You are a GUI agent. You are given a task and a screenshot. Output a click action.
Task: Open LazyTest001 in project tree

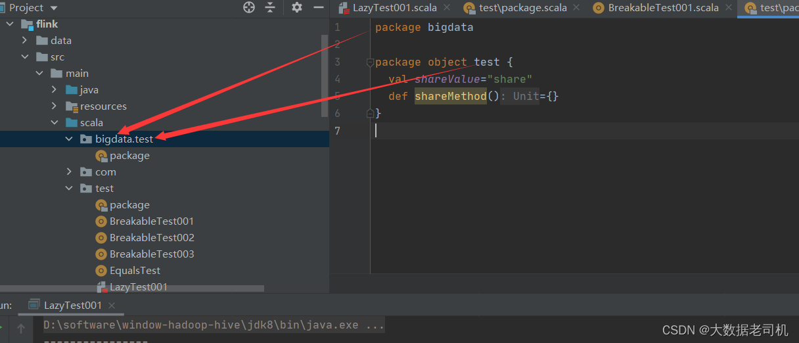pyautogui.click(x=139, y=287)
